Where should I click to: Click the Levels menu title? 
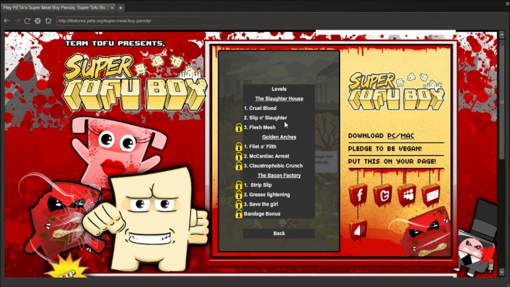[x=279, y=89]
